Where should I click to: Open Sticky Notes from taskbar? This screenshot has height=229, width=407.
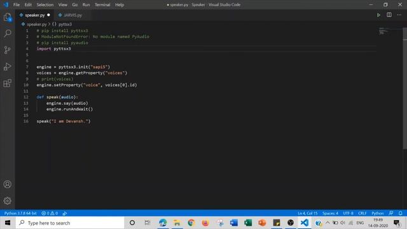pos(277,223)
